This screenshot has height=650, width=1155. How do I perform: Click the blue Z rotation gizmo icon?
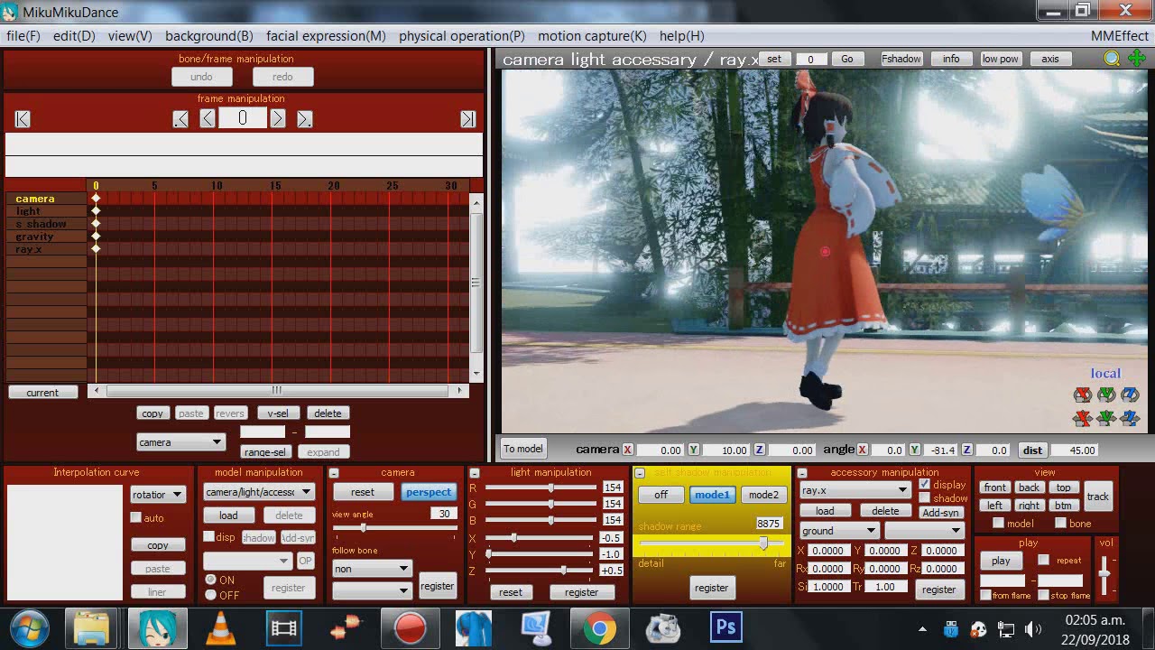[1130, 395]
